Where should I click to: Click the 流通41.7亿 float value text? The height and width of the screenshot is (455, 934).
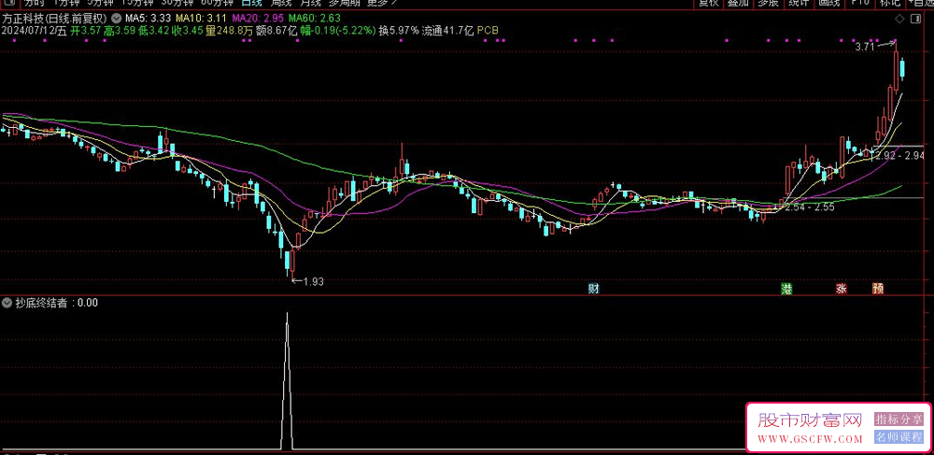coord(448,30)
